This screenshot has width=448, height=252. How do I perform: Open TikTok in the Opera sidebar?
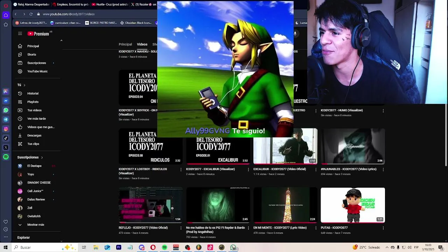point(6,138)
